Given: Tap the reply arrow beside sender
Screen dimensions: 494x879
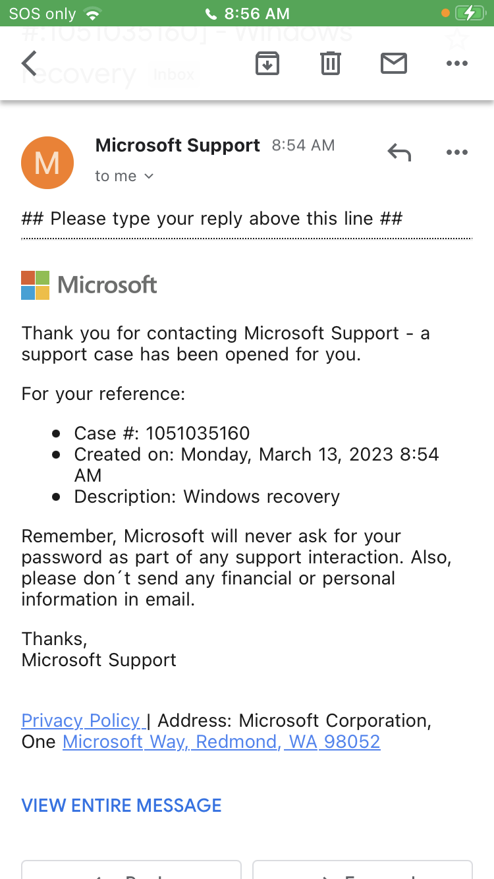Looking at the screenshot, I should pos(399,153).
